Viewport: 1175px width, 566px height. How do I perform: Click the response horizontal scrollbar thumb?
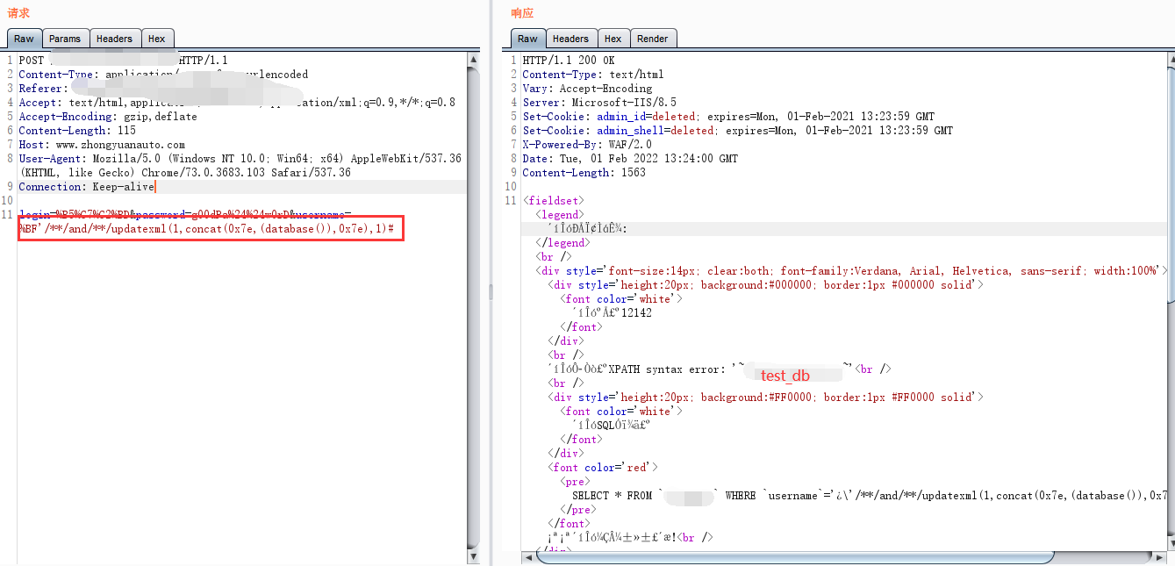pyautogui.click(x=794, y=557)
